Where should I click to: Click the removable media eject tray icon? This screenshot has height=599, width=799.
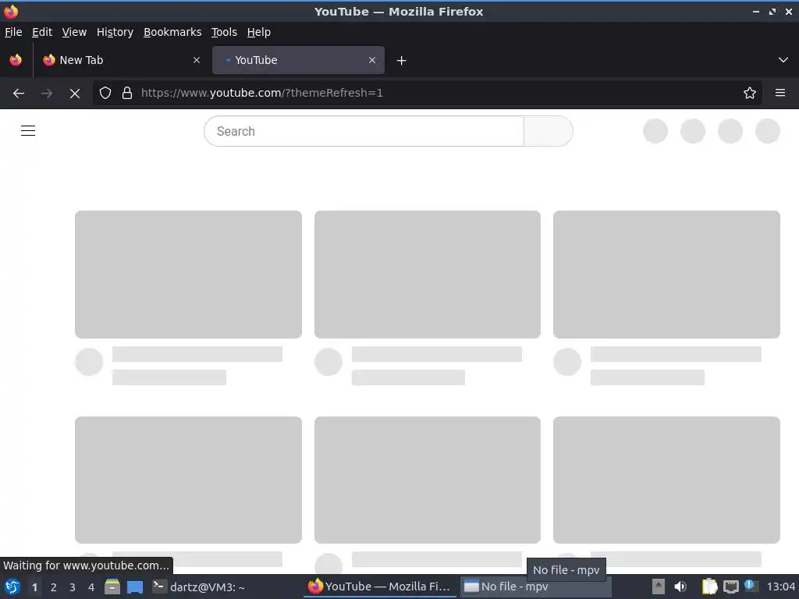click(659, 587)
